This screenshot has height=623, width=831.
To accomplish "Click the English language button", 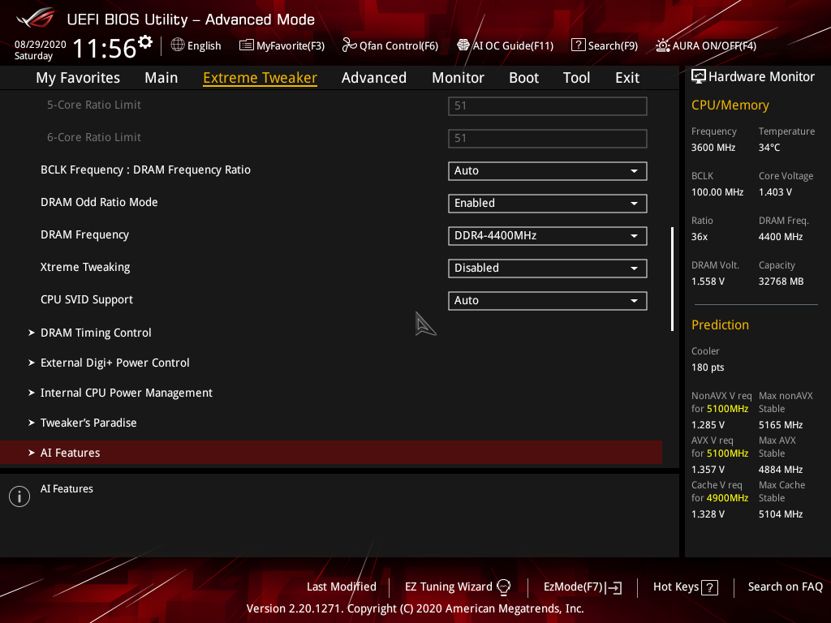I will point(204,46).
